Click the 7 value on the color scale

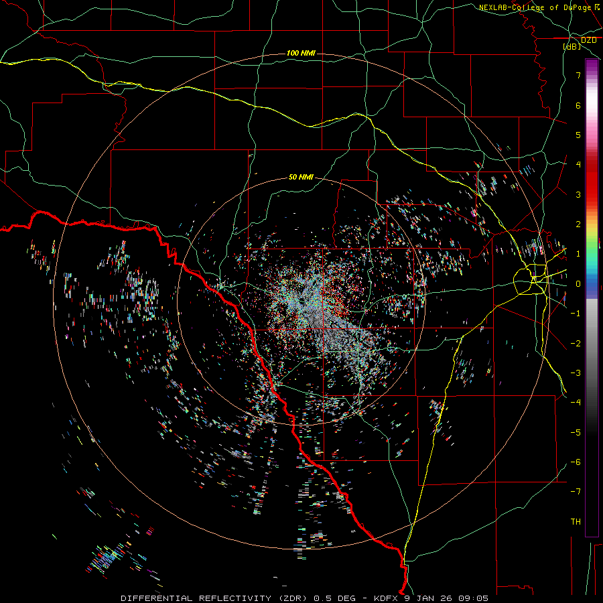click(x=578, y=75)
